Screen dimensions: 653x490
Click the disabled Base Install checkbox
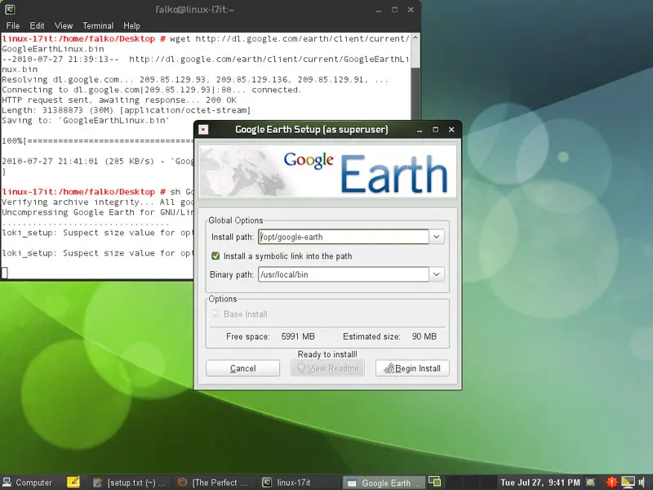click(215, 314)
